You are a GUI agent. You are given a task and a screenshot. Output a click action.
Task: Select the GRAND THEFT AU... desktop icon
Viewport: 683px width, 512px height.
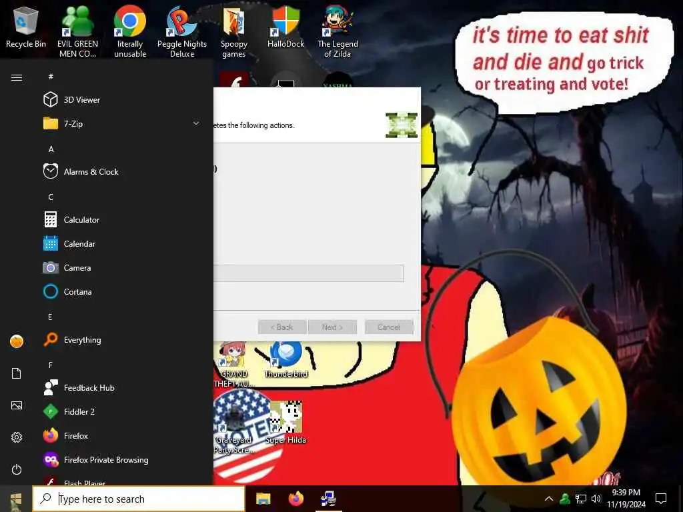234,365
